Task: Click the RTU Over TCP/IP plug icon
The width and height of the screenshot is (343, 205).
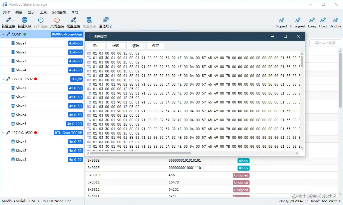Action: point(8,133)
